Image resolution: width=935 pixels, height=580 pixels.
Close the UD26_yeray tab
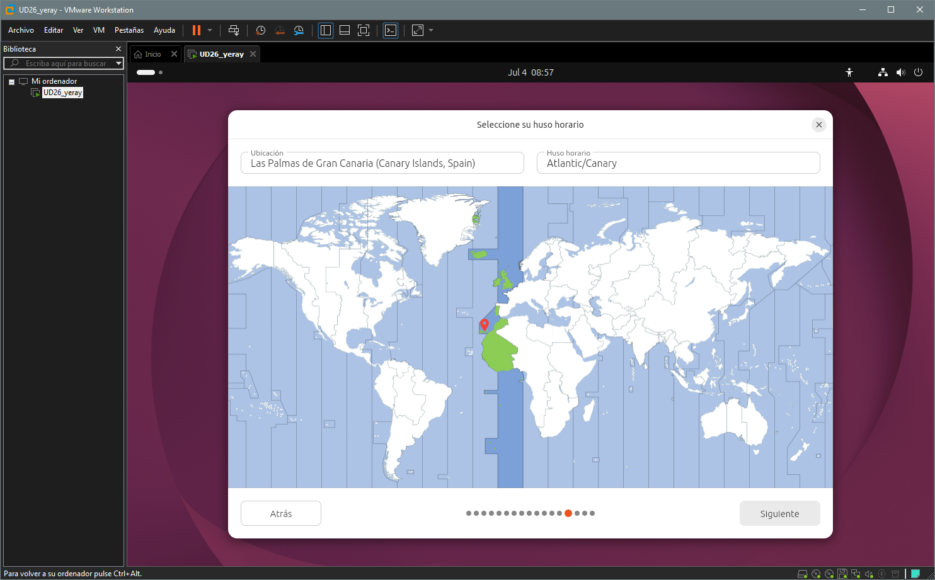(253, 54)
